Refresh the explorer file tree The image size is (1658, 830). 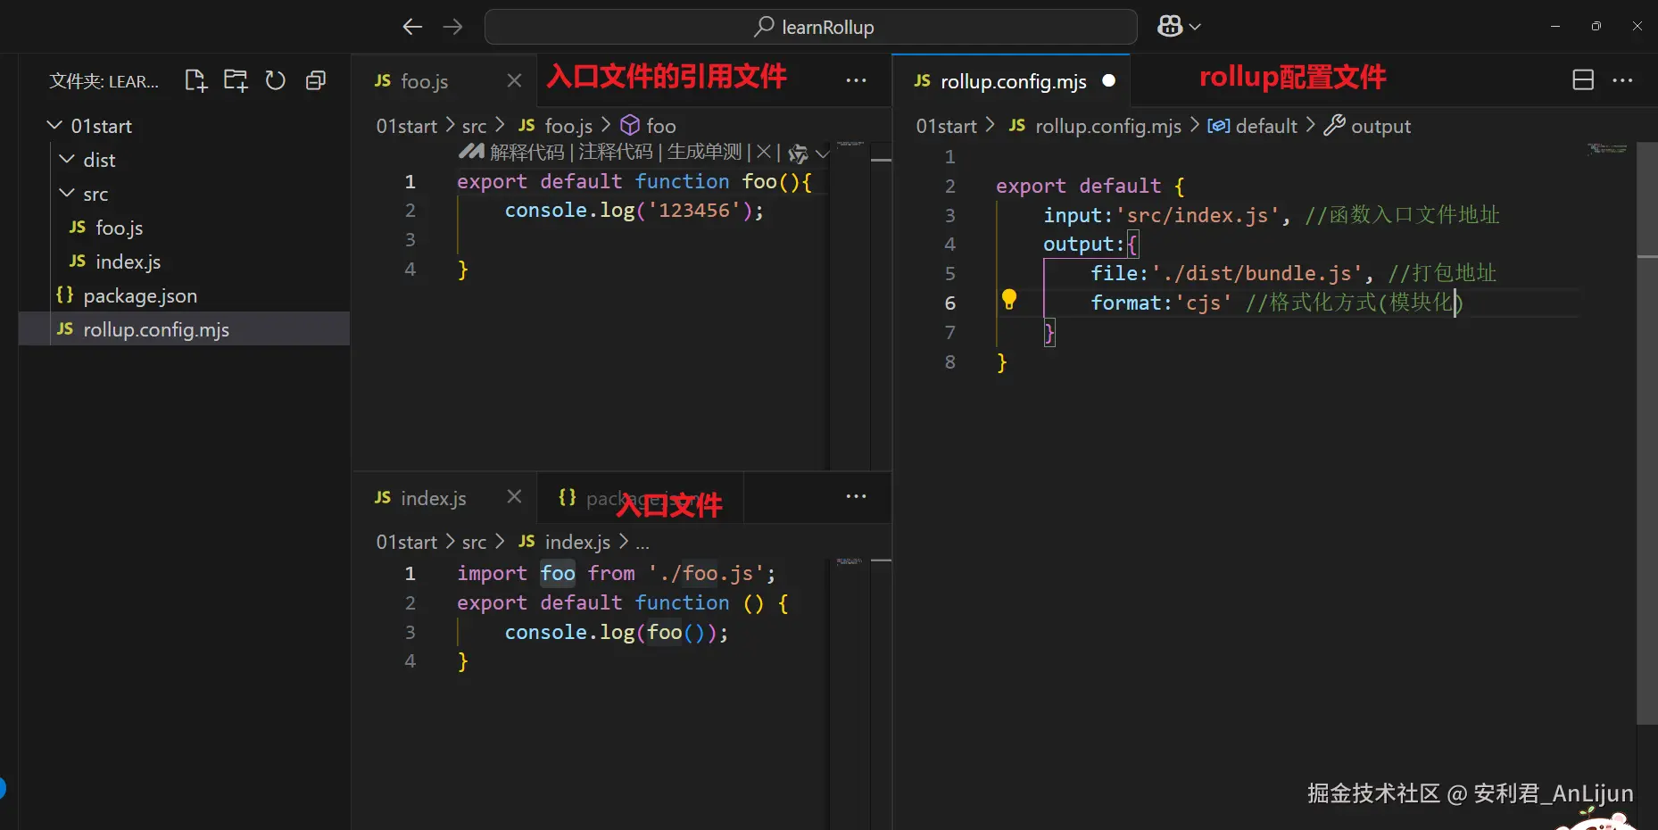(276, 81)
